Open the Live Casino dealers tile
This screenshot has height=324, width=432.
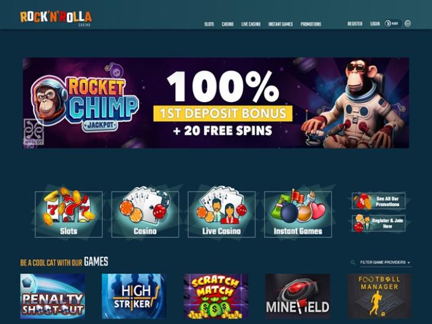[x=221, y=214]
